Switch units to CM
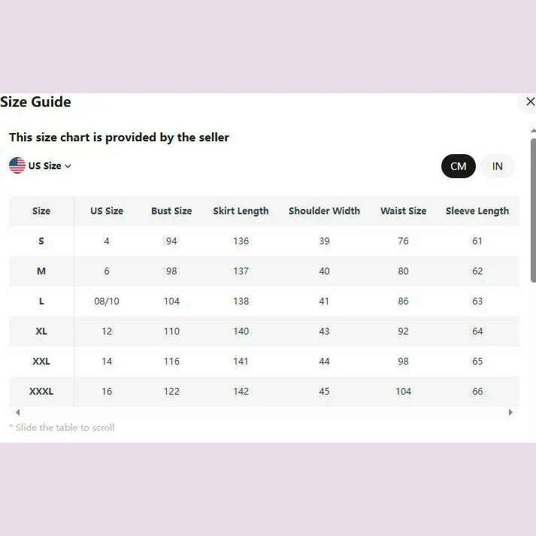The image size is (536, 536). click(x=458, y=166)
